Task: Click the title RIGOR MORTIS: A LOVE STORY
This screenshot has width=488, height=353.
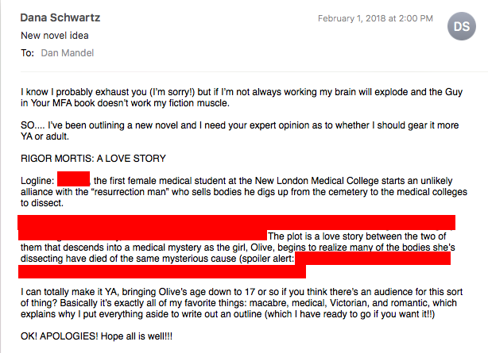Action: click(x=93, y=159)
